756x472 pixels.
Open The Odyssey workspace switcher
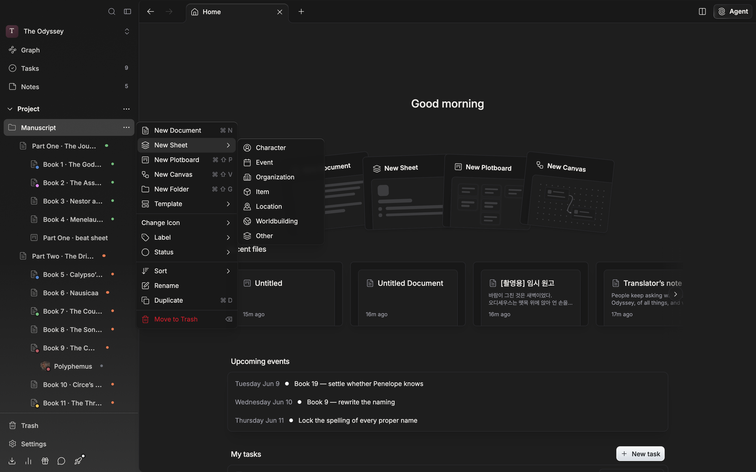pos(69,31)
